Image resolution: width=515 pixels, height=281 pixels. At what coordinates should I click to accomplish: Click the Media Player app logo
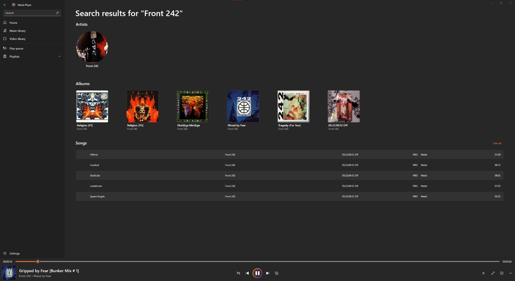click(x=14, y=5)
